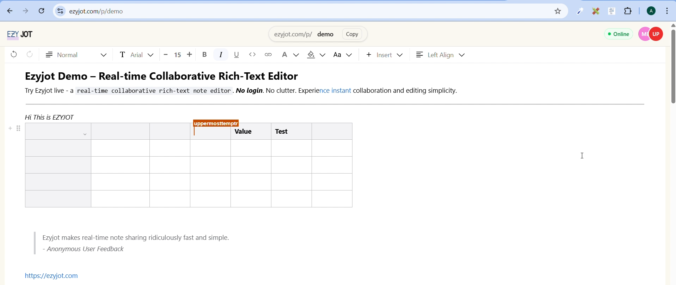Screen dimensions: 676x285
Task: Click the demo page name field
Action: pyautogui.click(x=326, y=35)
